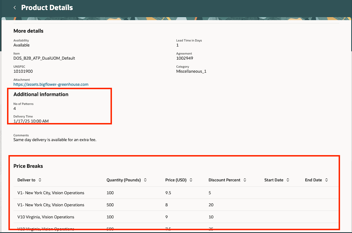Click the back arrow beside Product Details
Screen dimensions: 352x233
coord(15,7)
